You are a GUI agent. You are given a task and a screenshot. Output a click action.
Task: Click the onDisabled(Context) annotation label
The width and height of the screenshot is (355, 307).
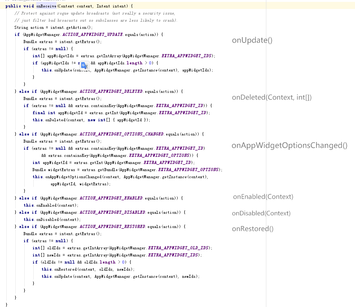click(x=261, y=213)
